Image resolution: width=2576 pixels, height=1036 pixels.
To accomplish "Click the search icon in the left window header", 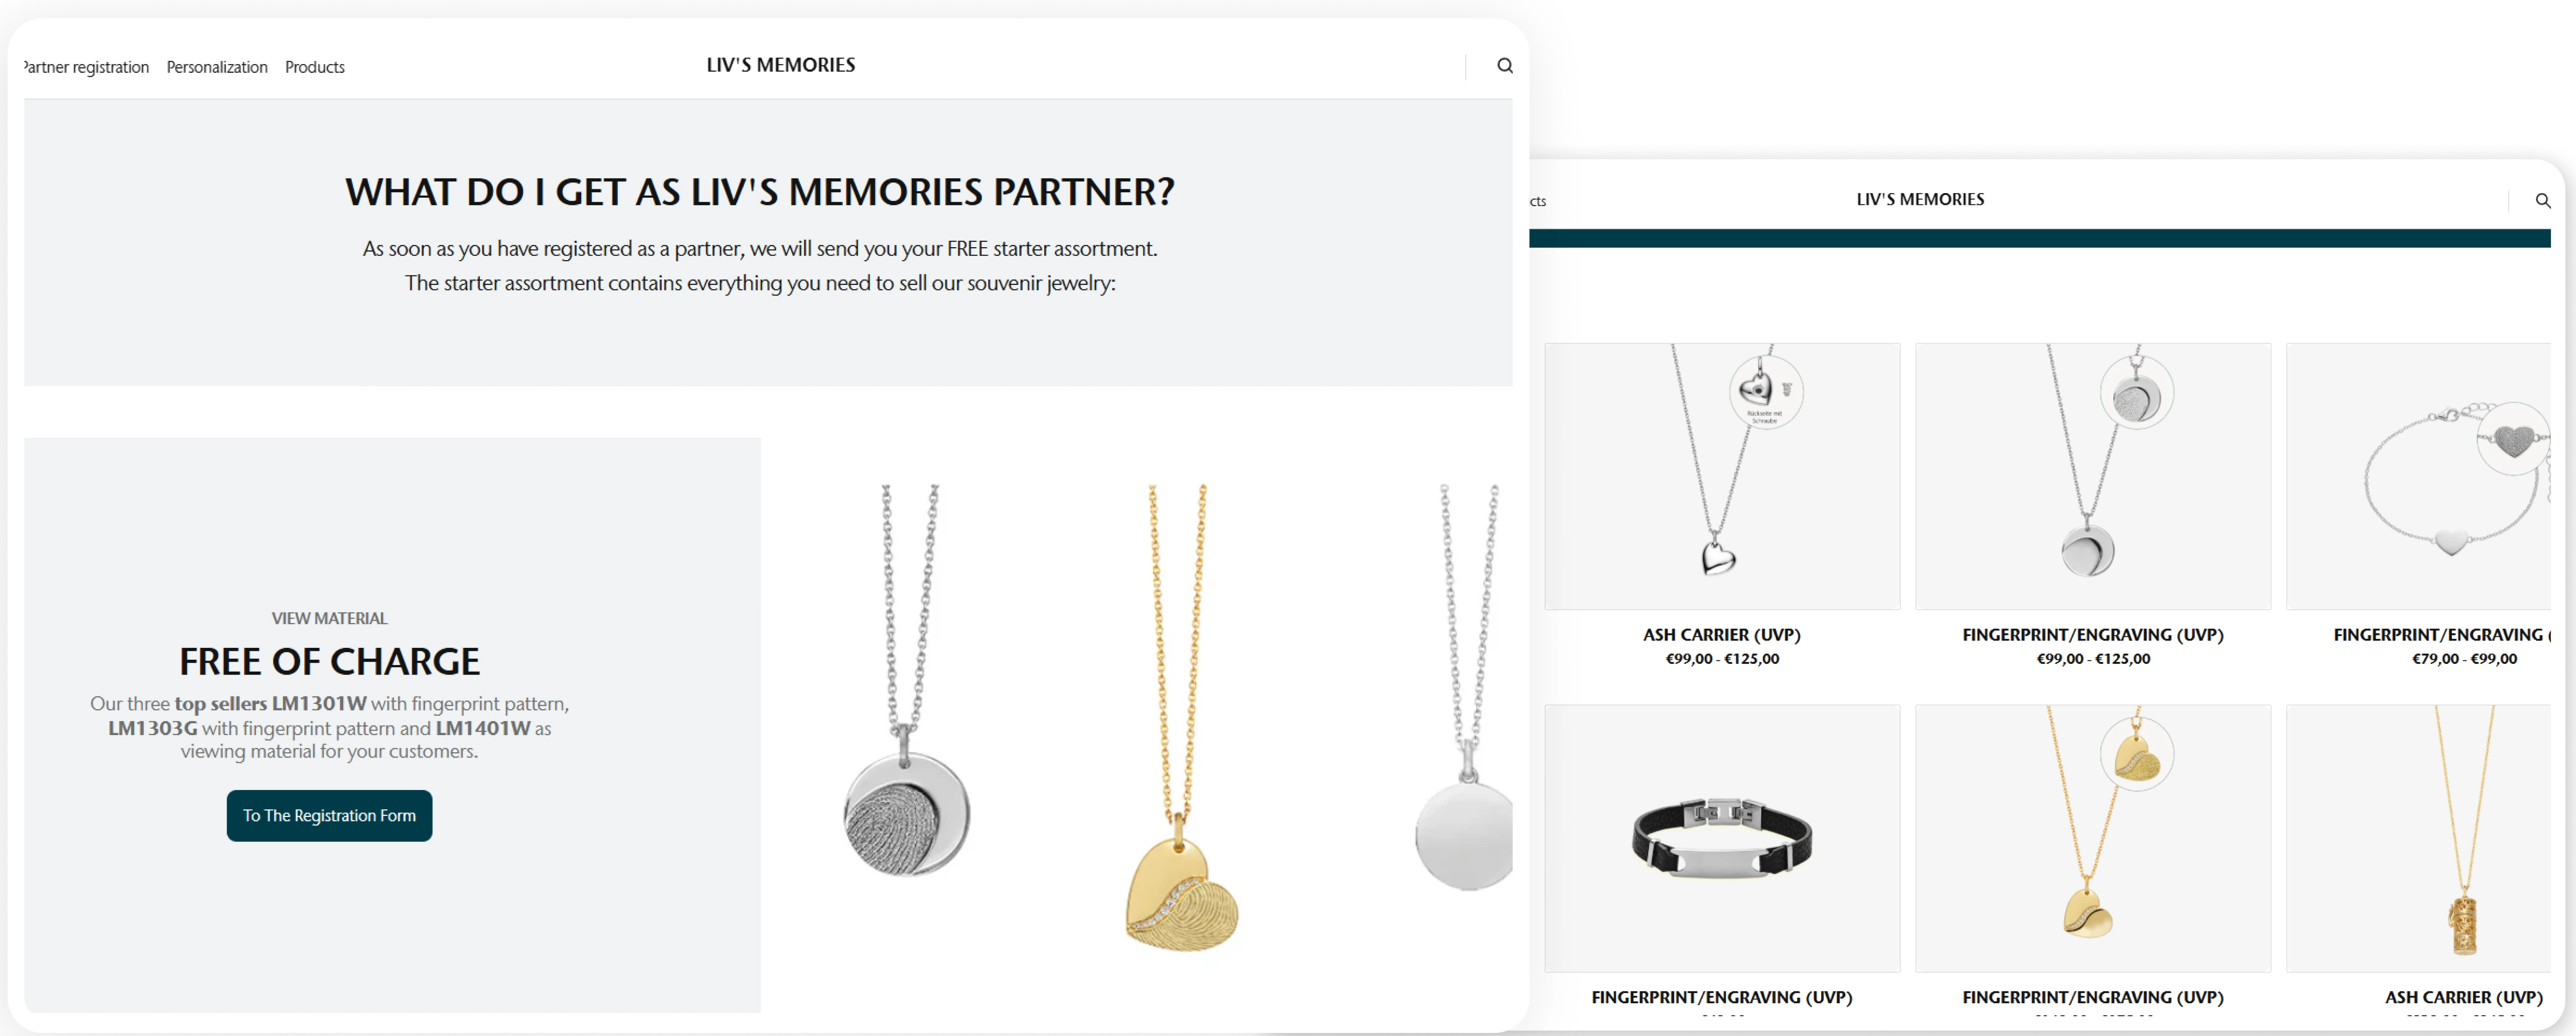I will point(1504,66).
